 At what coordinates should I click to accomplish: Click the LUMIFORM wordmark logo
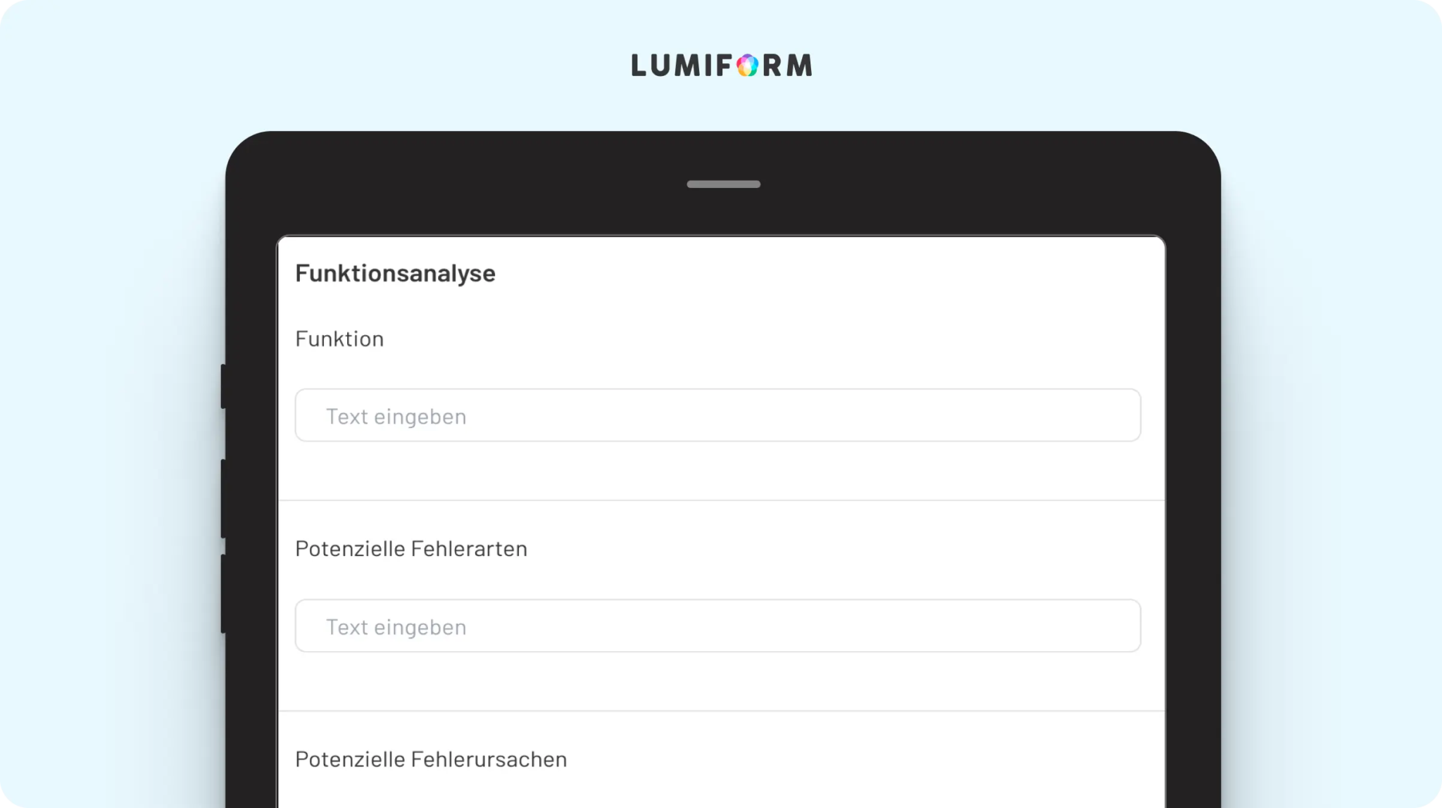(x=722, y=65)
